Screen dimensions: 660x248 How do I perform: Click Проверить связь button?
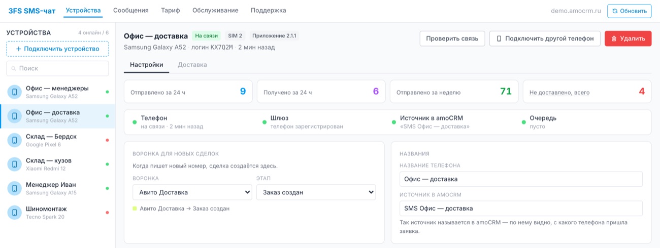452,38
